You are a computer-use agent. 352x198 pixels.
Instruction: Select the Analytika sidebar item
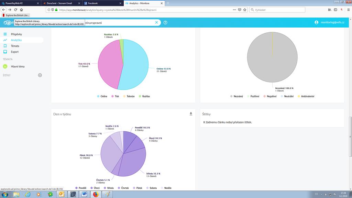tap(16, 40)
